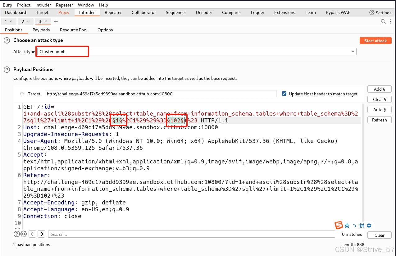This screenshot has height=256, width=396.
Task: Switch to the Target tab
Action: tap(42, 12)
